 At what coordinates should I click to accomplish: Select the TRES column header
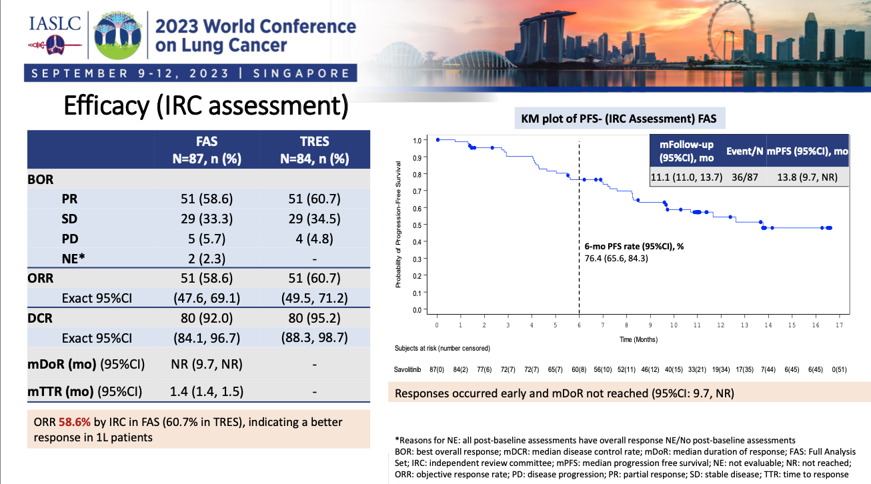[x=314, y=150]
